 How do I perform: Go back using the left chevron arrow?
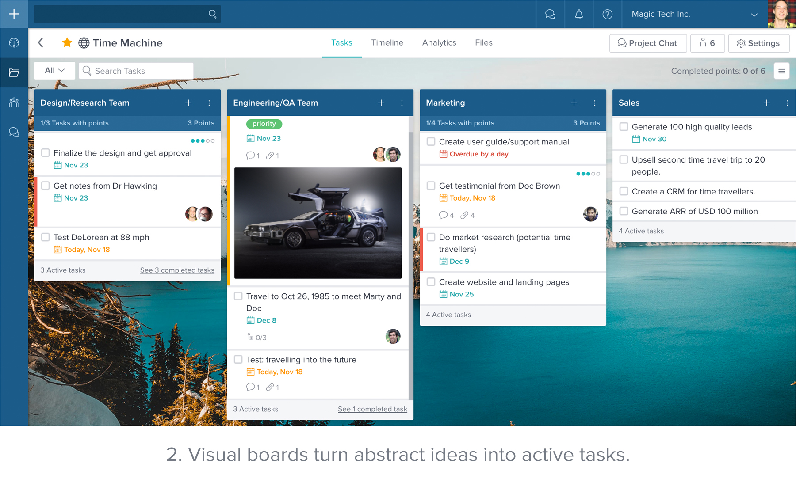41,42
